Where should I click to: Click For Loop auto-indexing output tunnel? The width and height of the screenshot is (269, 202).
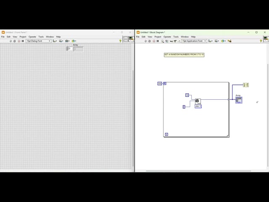pyautogui.click(x=229, y=99)
